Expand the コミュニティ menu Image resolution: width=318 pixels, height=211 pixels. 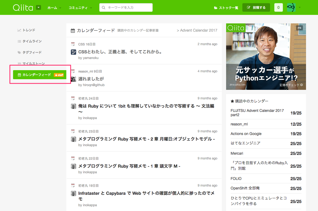(80, 8)
